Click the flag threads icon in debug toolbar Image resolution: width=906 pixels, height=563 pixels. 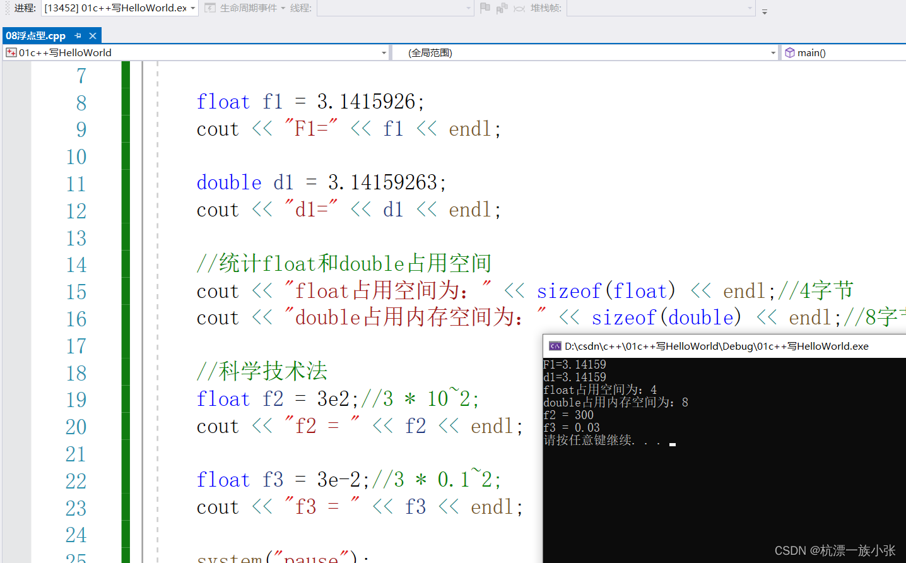coord(485,8)
